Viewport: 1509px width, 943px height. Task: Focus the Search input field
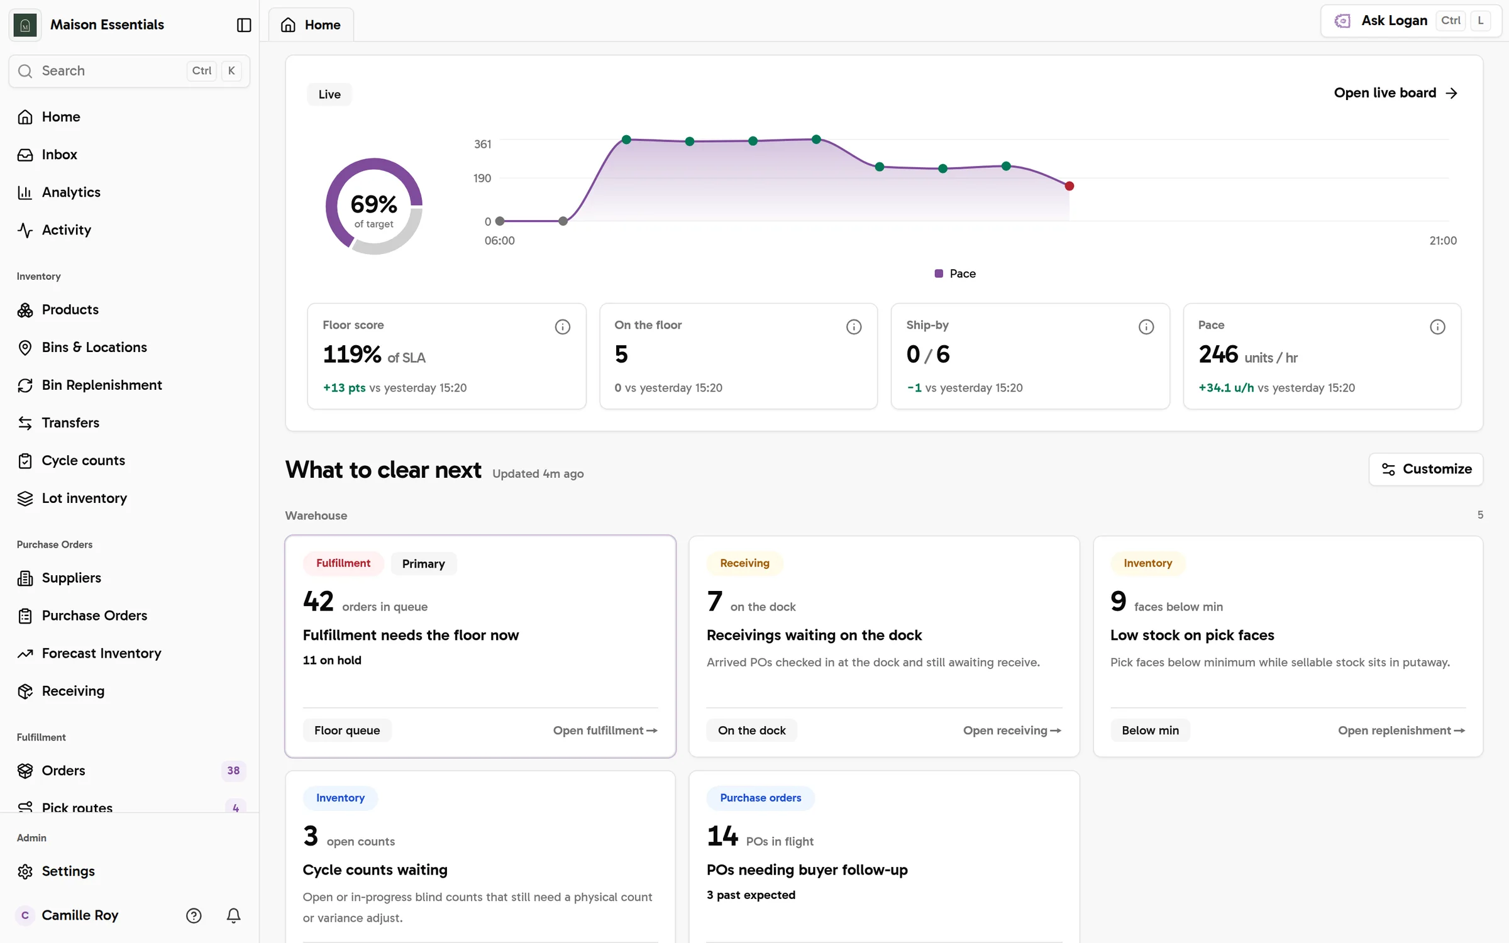[x=129, y=71]
